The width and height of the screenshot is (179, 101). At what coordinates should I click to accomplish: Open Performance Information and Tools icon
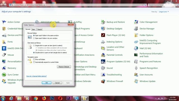point(136,55)
